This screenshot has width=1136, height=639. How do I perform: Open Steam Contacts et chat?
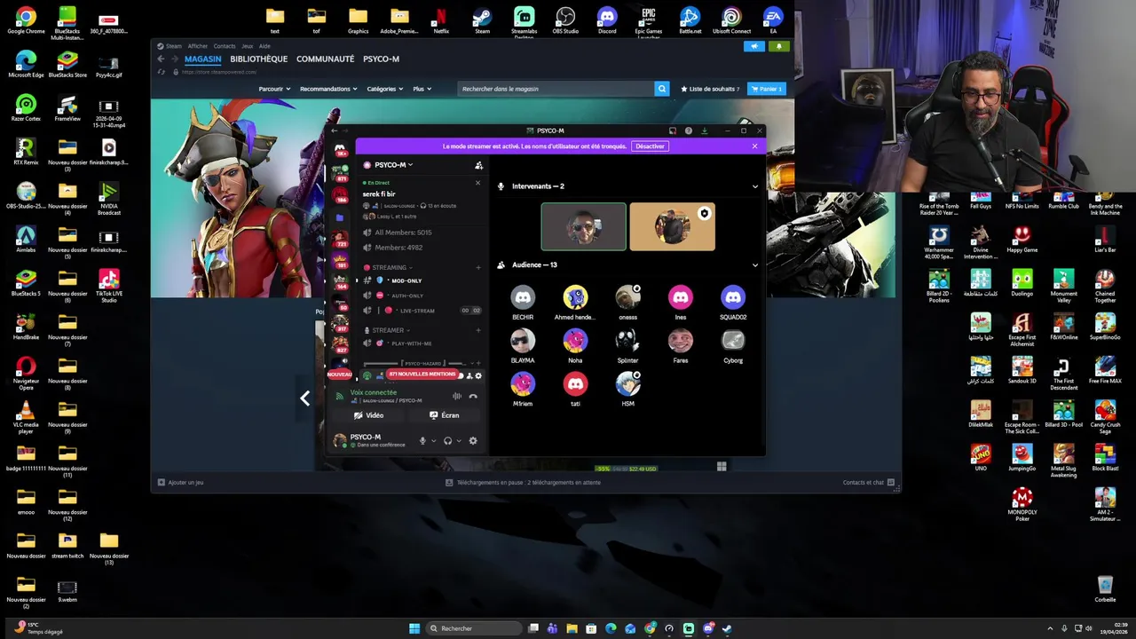coord(868,482)
